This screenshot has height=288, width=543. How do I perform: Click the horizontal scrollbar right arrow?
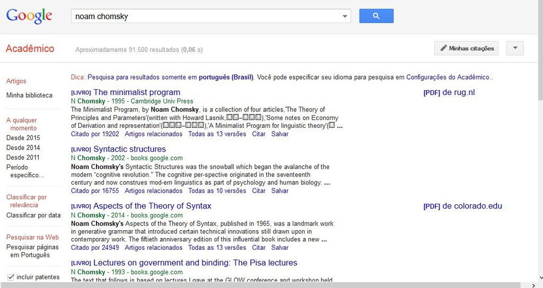point(533,285)
